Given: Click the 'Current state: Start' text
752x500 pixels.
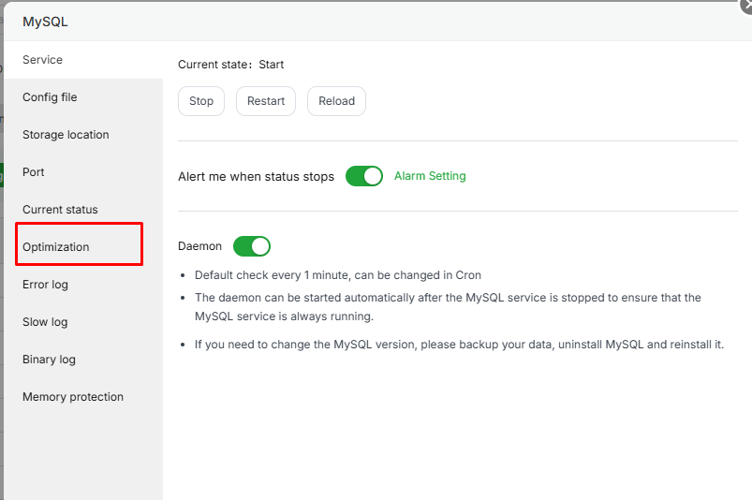Looking at the screenshot, I should [230, 65].
